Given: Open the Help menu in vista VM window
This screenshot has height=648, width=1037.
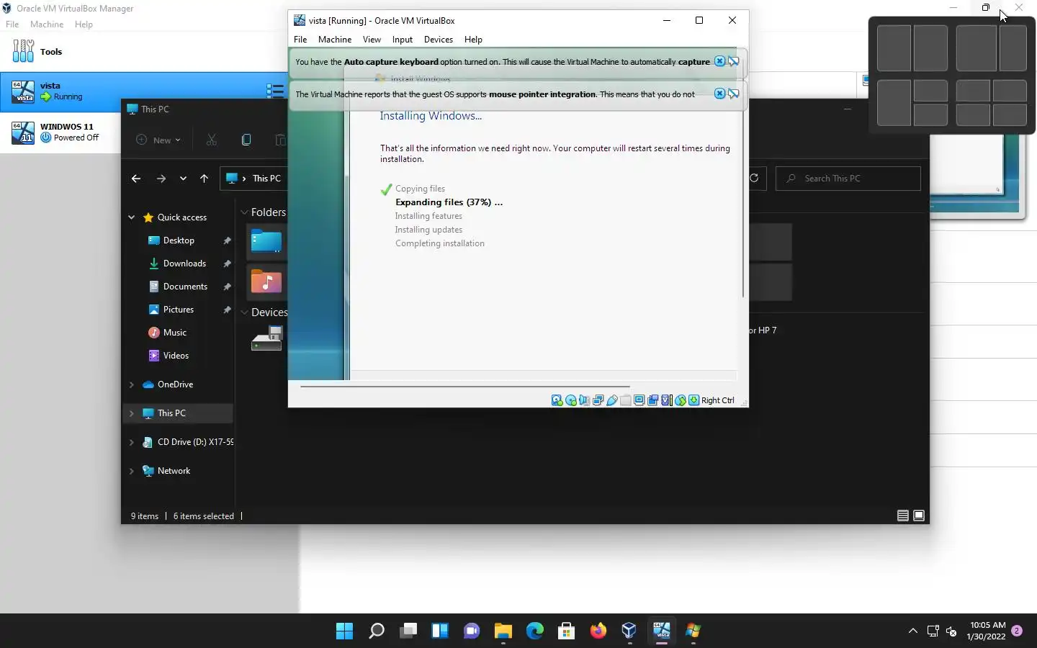Looking at the screenshot, I should [x=473, y=40].
